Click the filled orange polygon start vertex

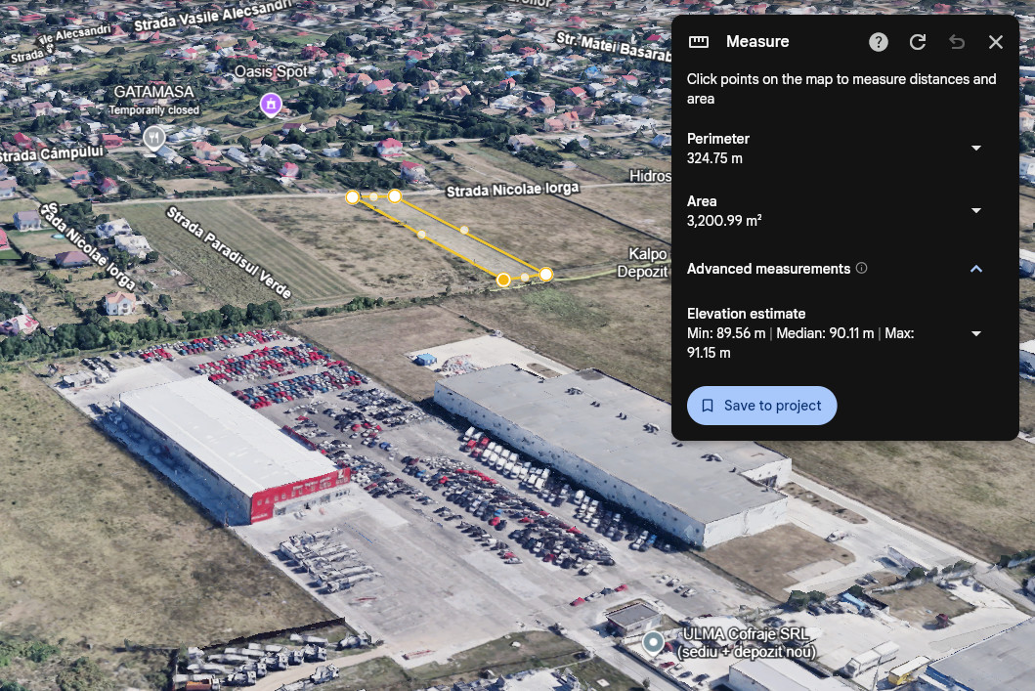pos(503,280)
